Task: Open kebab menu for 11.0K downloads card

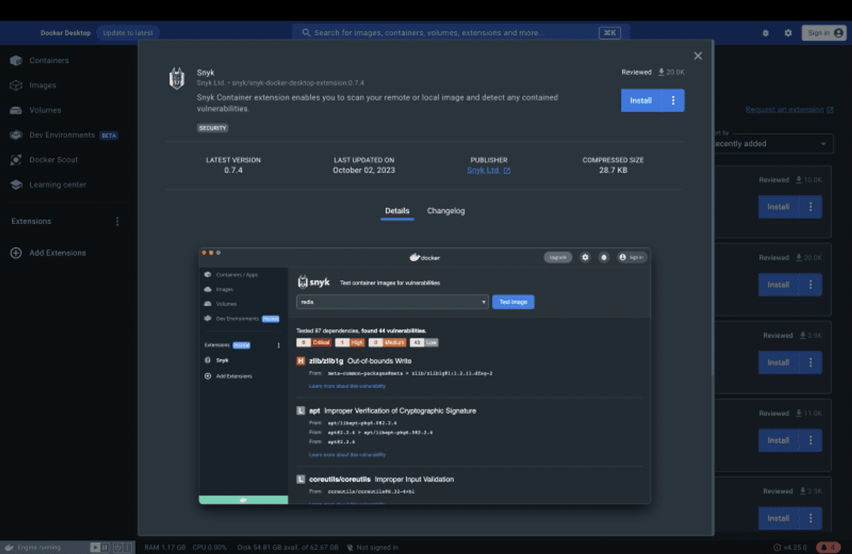Action: tap(810, 440)
